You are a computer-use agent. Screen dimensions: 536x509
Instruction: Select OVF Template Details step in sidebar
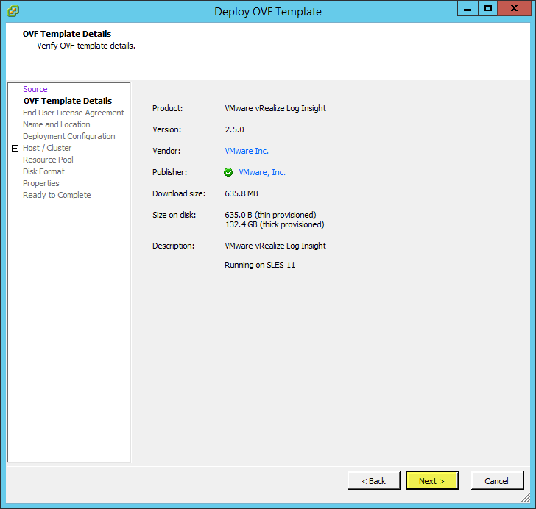[68, 101]
